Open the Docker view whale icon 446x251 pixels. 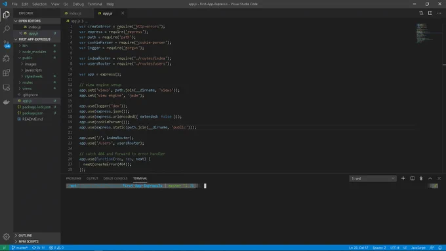[7, 102]
